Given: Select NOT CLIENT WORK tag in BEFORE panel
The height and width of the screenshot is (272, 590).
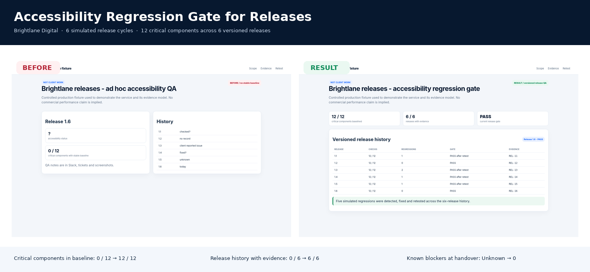Looking at the screenshot, I should tap(53, 82).
